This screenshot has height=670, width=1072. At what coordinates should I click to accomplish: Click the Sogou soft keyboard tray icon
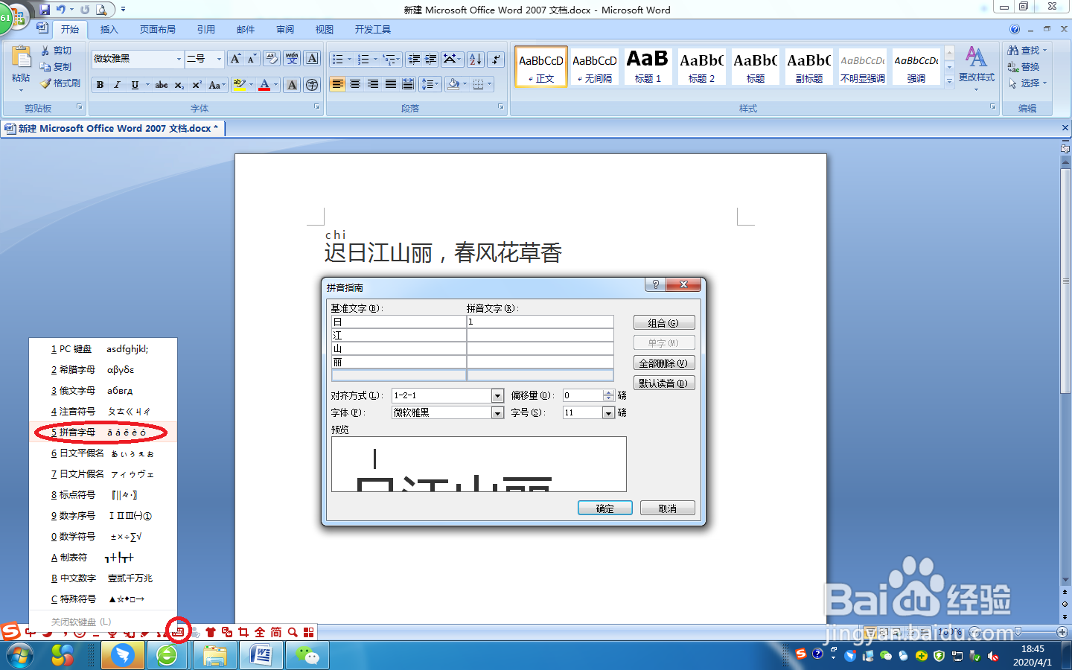(x=178, y=631)
